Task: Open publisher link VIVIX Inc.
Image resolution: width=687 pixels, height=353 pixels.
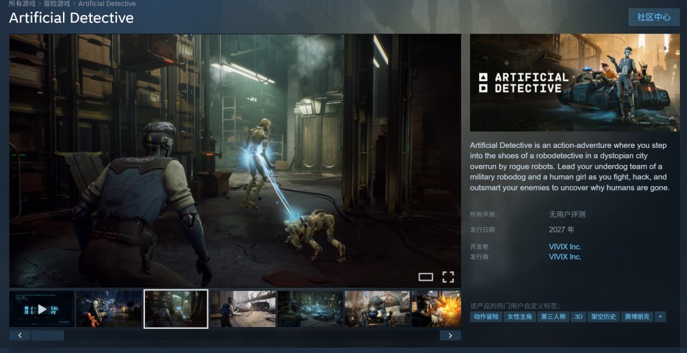Action: coord(565,256)
